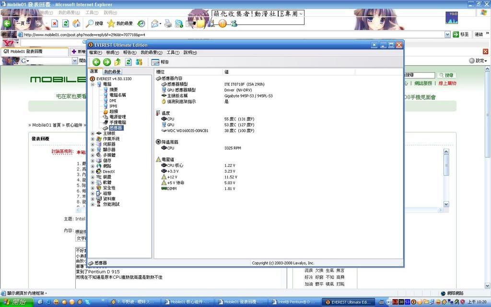Click the 搜尋 button on Mobile01 page
The width and height of the screenshot is (491, 307).
pyautogui.click(x=446, y=75)
